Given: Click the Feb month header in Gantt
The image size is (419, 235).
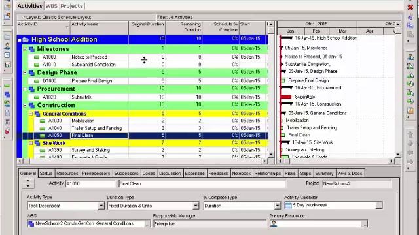Looking at the screenshot, I should (x=316, y=31).
